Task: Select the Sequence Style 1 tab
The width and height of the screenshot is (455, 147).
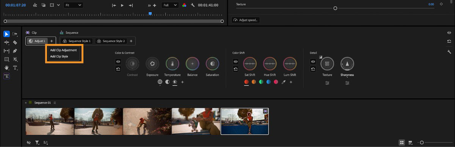Action: pyautogui.click(x=77, y=41)
